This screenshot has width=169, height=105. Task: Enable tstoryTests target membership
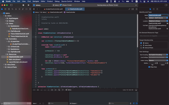(141, 45)
